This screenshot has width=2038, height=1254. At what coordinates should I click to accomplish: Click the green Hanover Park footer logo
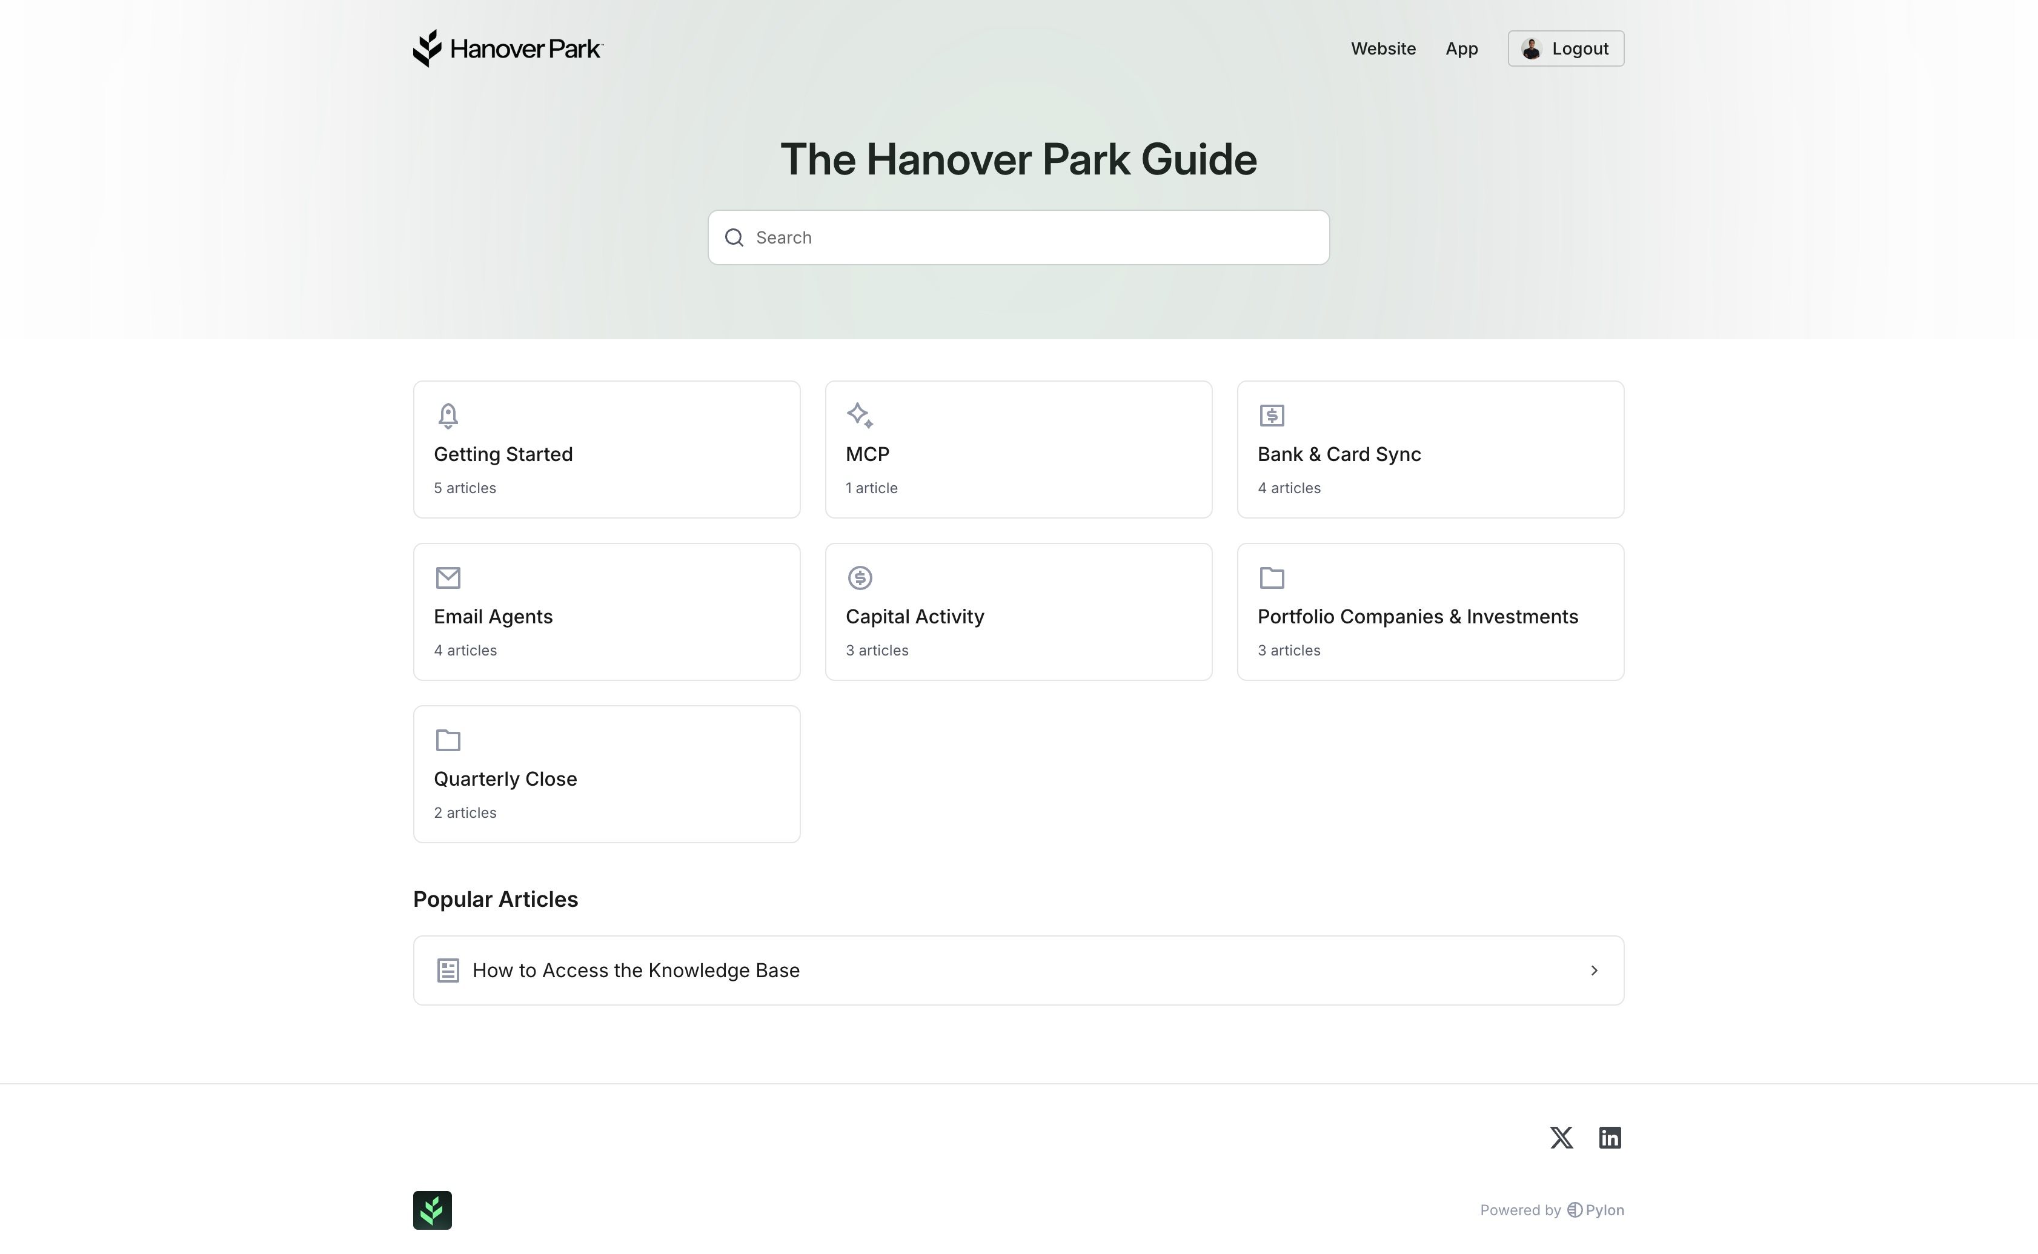point(432,1210)
